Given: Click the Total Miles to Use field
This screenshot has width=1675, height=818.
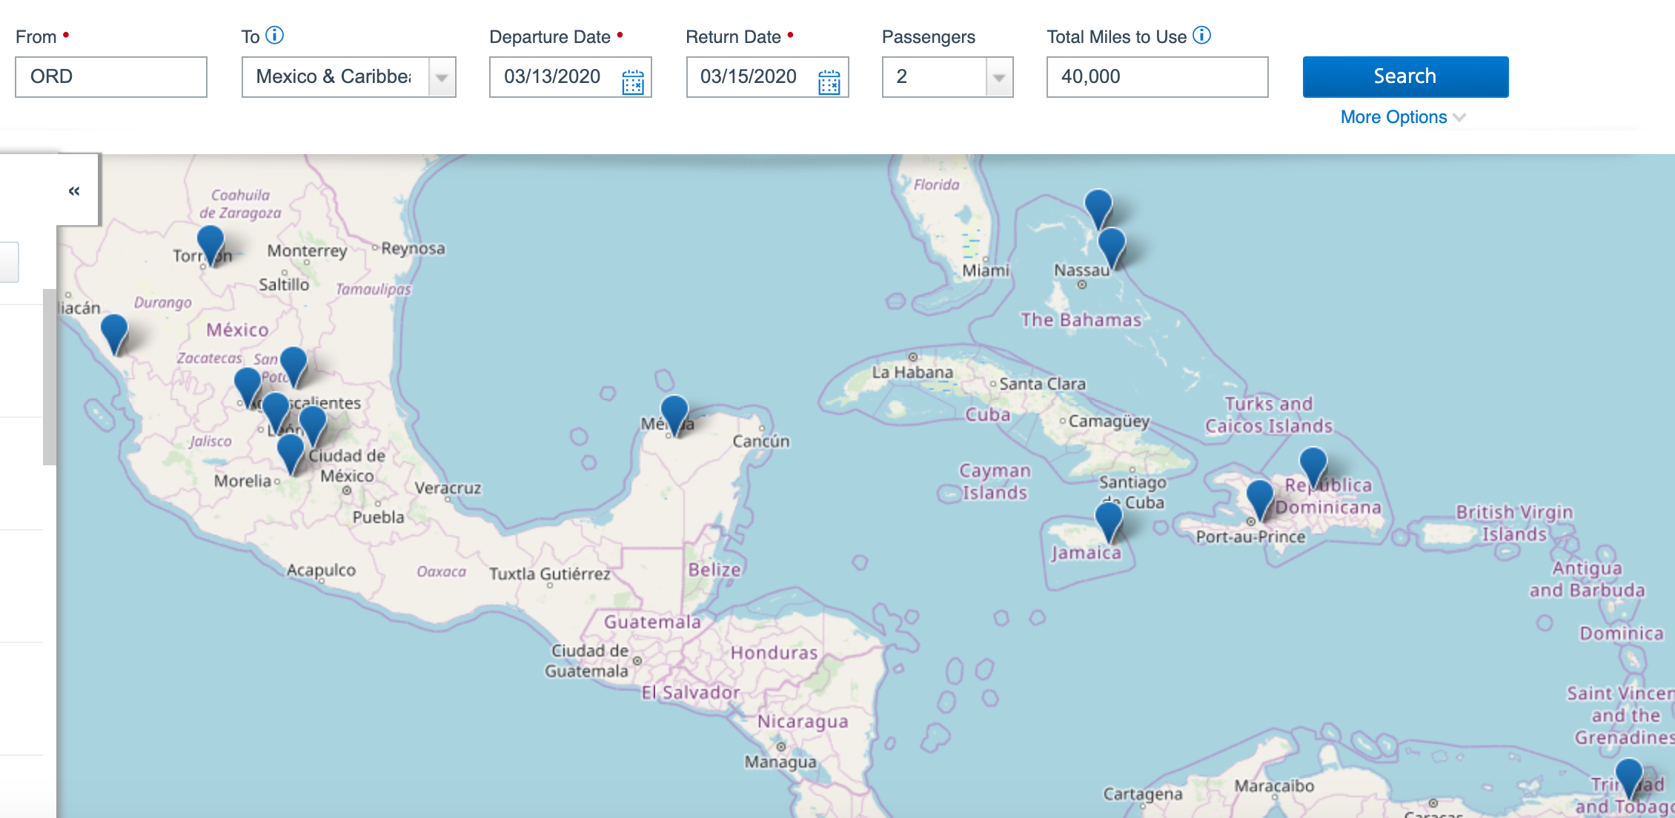Looking at the screenshot, I should pos(1156,76).
